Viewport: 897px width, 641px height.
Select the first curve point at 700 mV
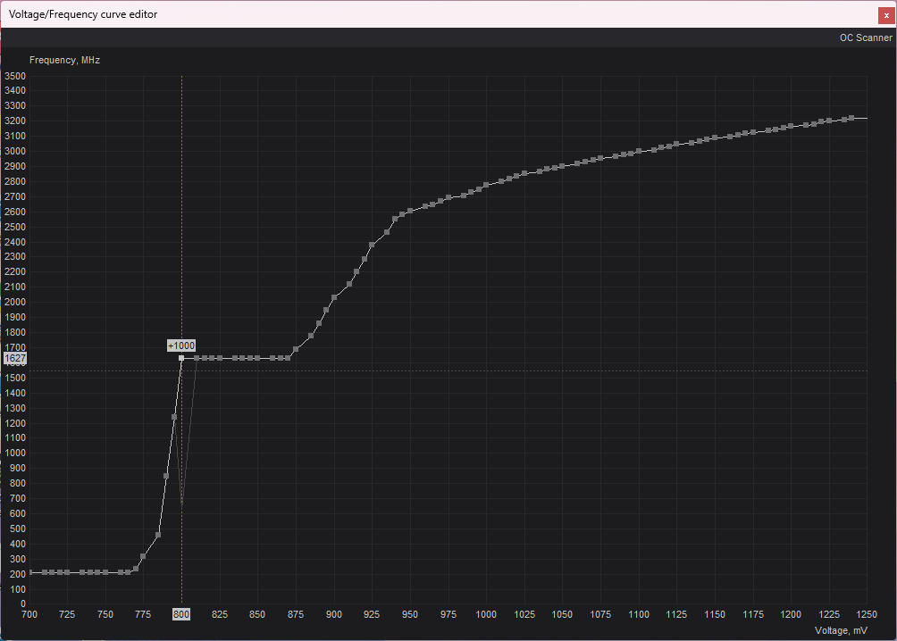(29, 572)
